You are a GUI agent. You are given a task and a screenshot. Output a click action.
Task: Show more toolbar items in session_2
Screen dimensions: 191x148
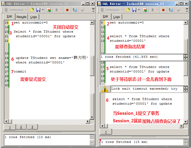[x=187, y=10]
